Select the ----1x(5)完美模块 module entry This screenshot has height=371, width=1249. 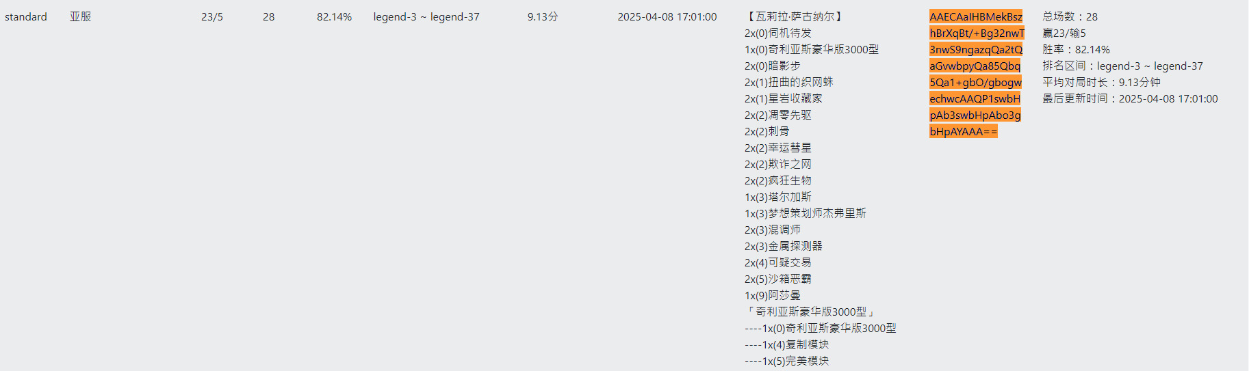tap(787, 361)
